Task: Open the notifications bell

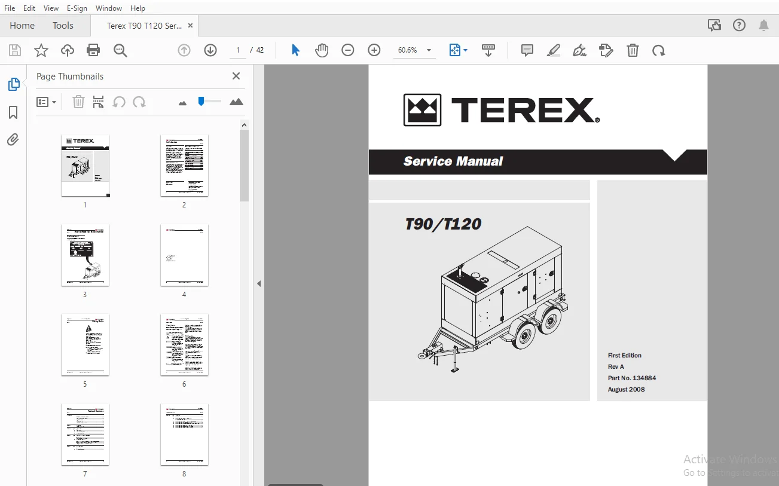Action: (x=764, y=25)
